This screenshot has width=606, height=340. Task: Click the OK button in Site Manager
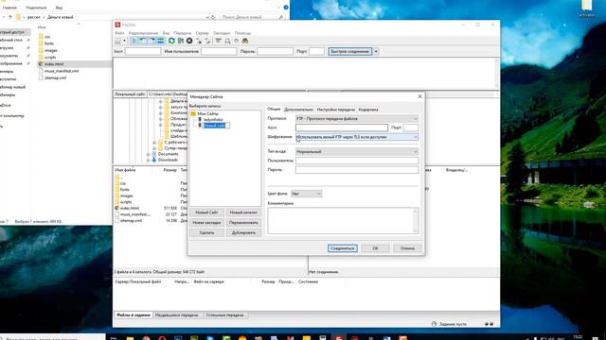[375, 248]
